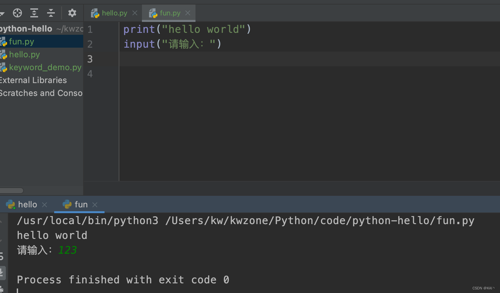
Task: Close the hello run tab
Action: [x=45, y=205]
